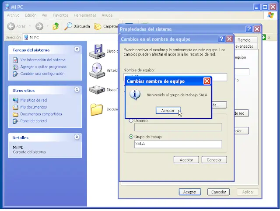Click the Documentos compartidos folder icon

pos(16,114)
